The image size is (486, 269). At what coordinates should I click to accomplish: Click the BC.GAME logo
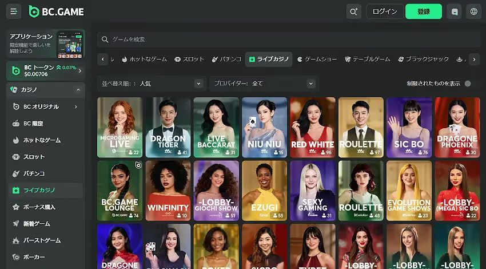pyautogui.click(x=56, y=11)
